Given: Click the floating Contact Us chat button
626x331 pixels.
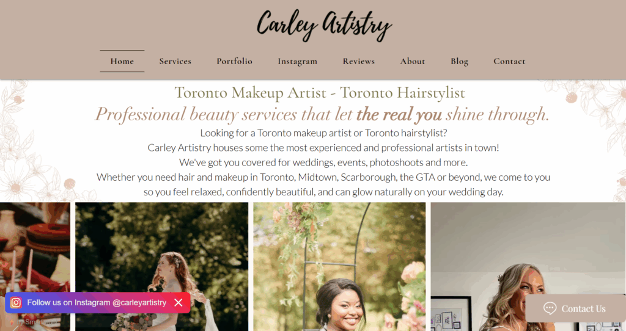Looking at the screenshot, I should [x=575, y=308].
